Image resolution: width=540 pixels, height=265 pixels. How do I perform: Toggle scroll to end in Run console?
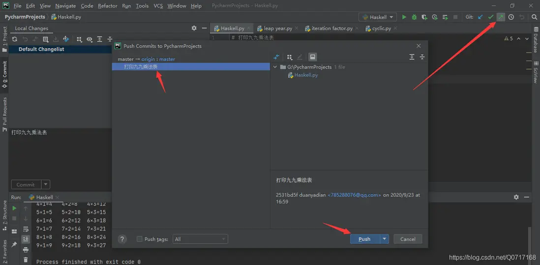click(26, 239)
